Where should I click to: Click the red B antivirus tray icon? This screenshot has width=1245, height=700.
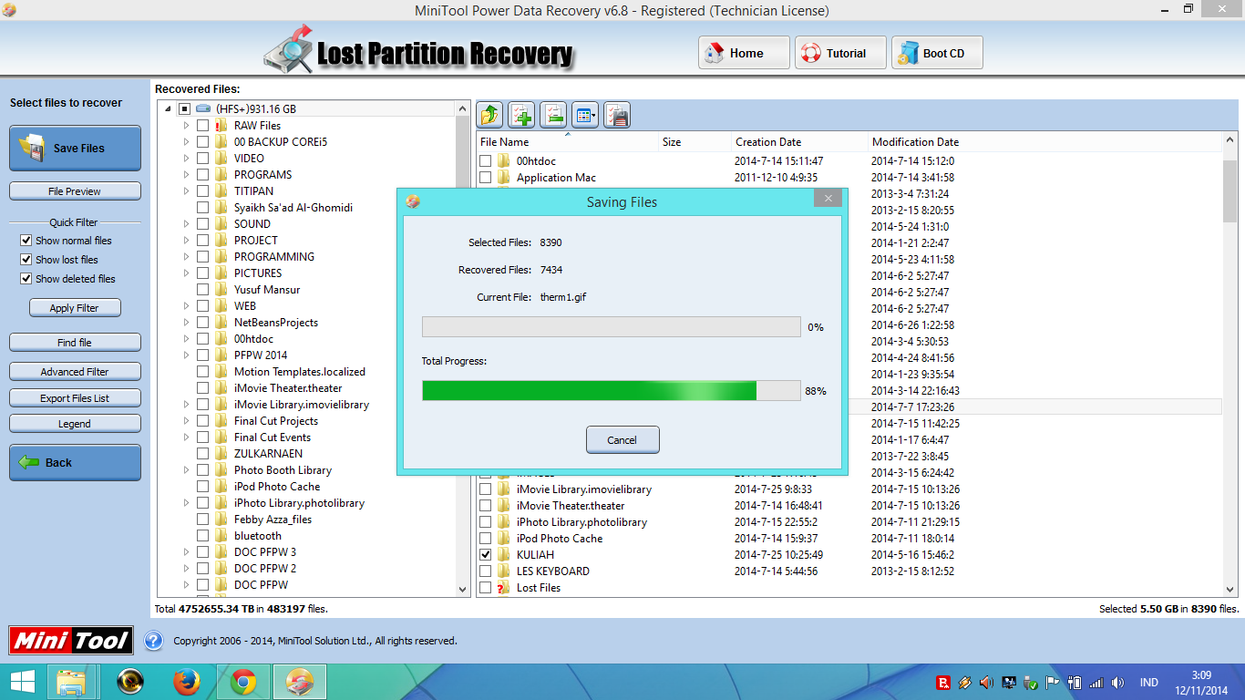[943, 683]
